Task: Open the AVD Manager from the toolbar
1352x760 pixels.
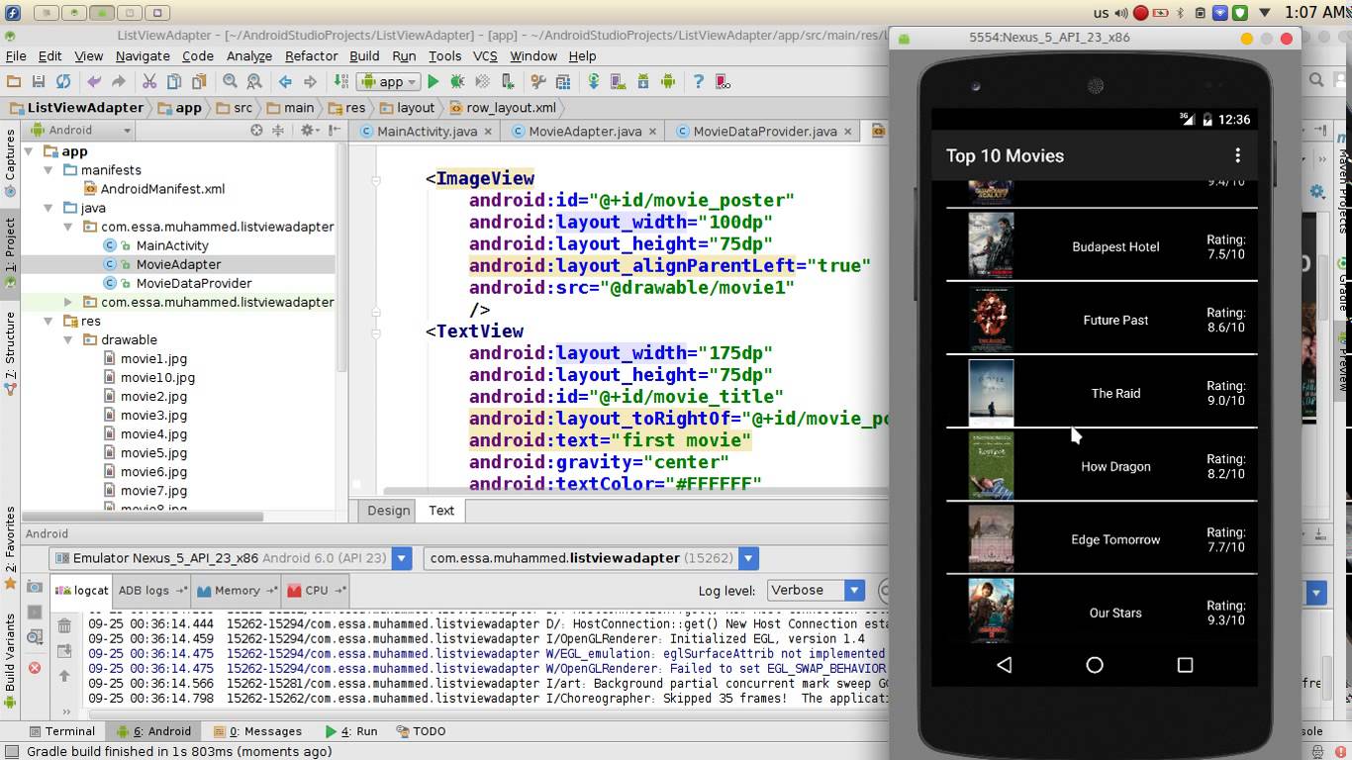Action: [616, 81]
